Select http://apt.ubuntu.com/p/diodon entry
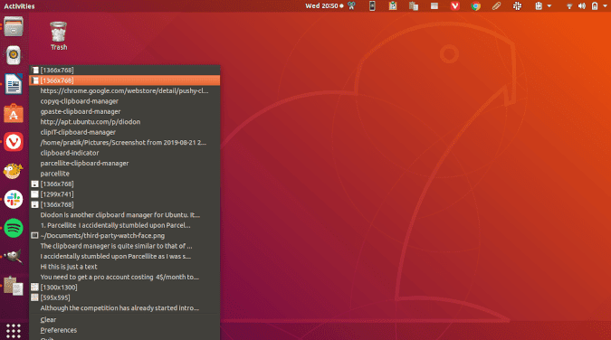Image resolution: width=611 pixels, height=340 pixels. [125, 121]
